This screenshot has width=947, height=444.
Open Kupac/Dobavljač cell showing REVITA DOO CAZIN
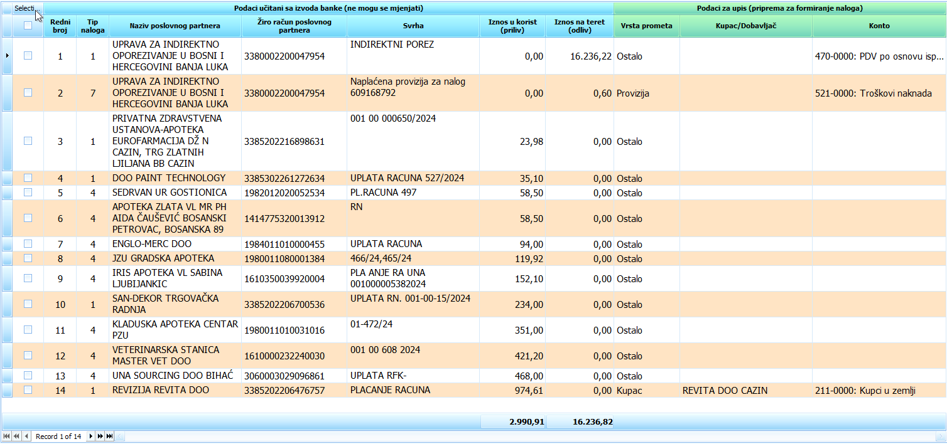coord(745,390)
